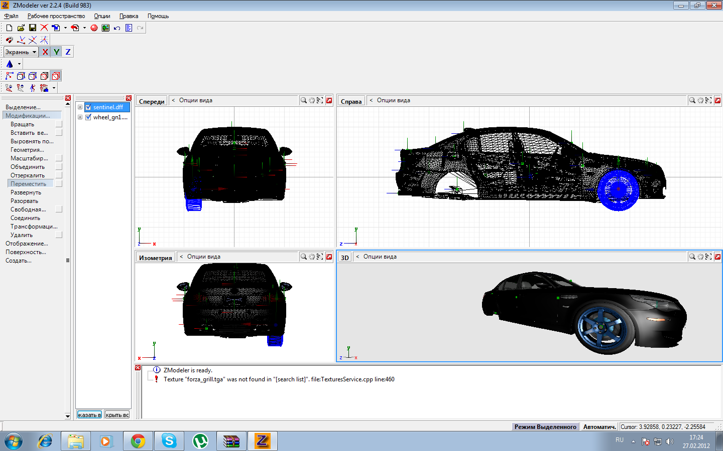Open dropdown arrow beside blue cone icon

point(19,64)
